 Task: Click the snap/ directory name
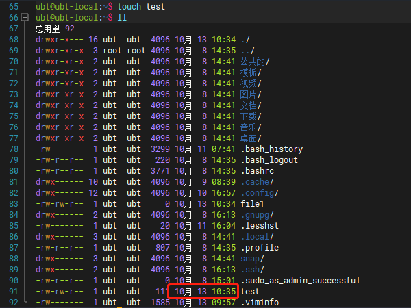(252, 259)
